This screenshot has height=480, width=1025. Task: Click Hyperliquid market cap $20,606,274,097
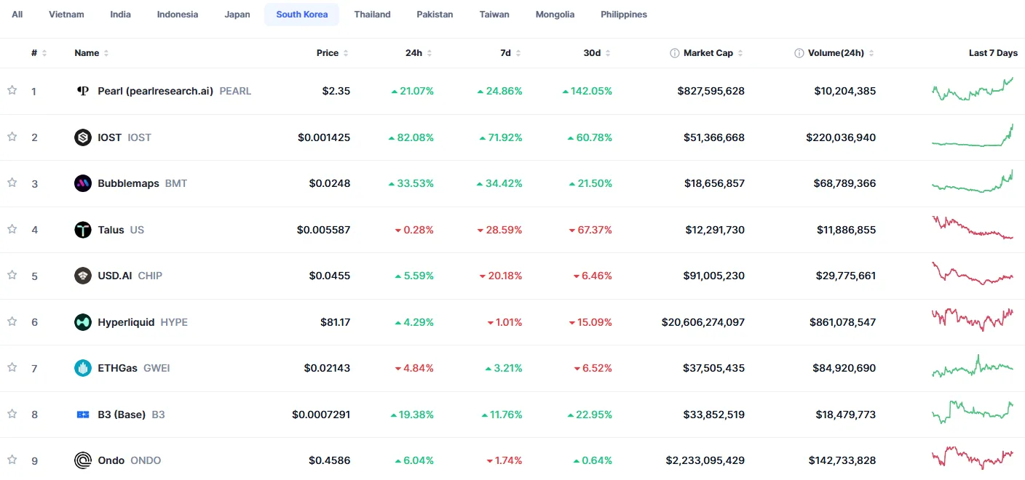[703, 322]
